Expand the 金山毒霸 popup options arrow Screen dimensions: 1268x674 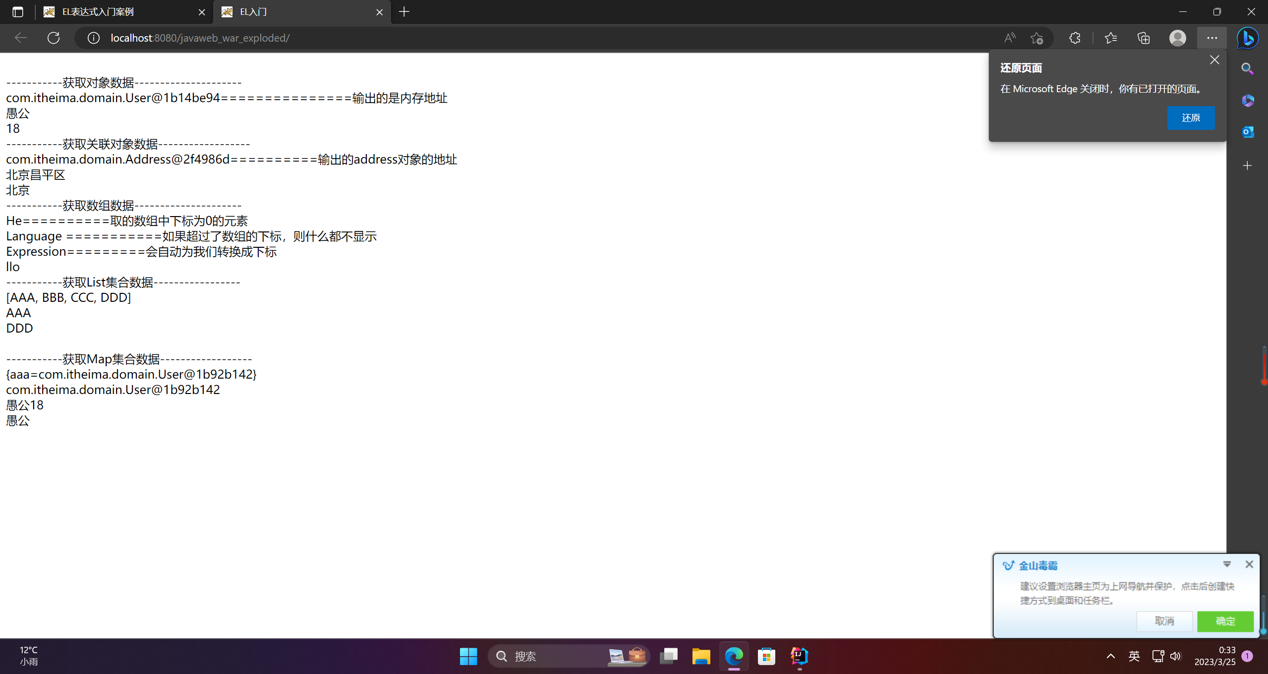click(1227, 564)
